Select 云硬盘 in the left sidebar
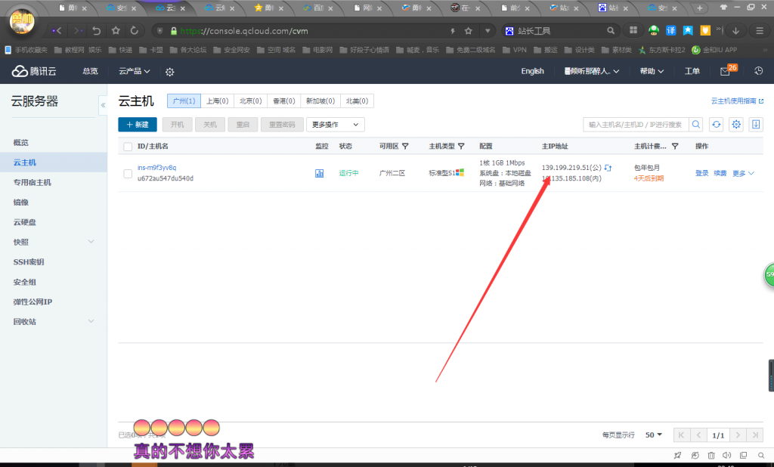Screen dimensions: 774x467 (x=24, y=222)
